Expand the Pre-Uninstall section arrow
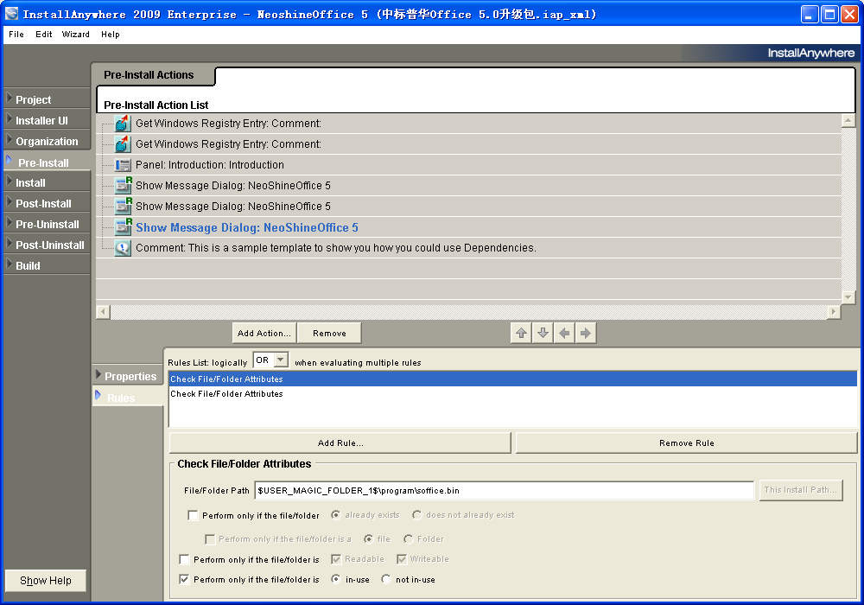This screenshot has width=864, height=605. point(10,223)
